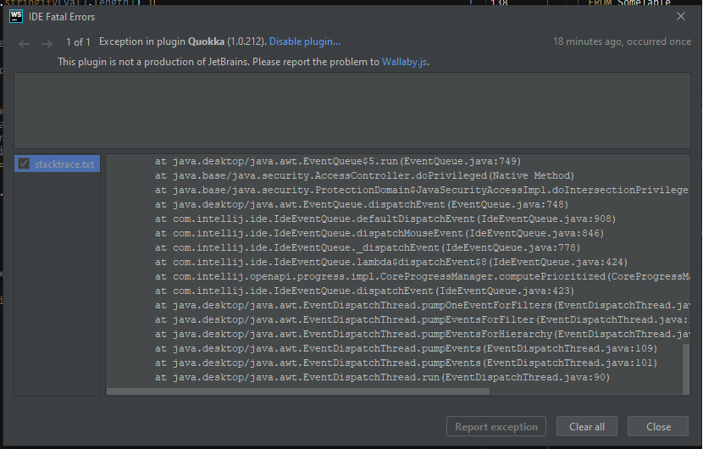Click the vertical scrollbar of the stack trace
Viewport: 703px width, 449px height.
[685, 369]
